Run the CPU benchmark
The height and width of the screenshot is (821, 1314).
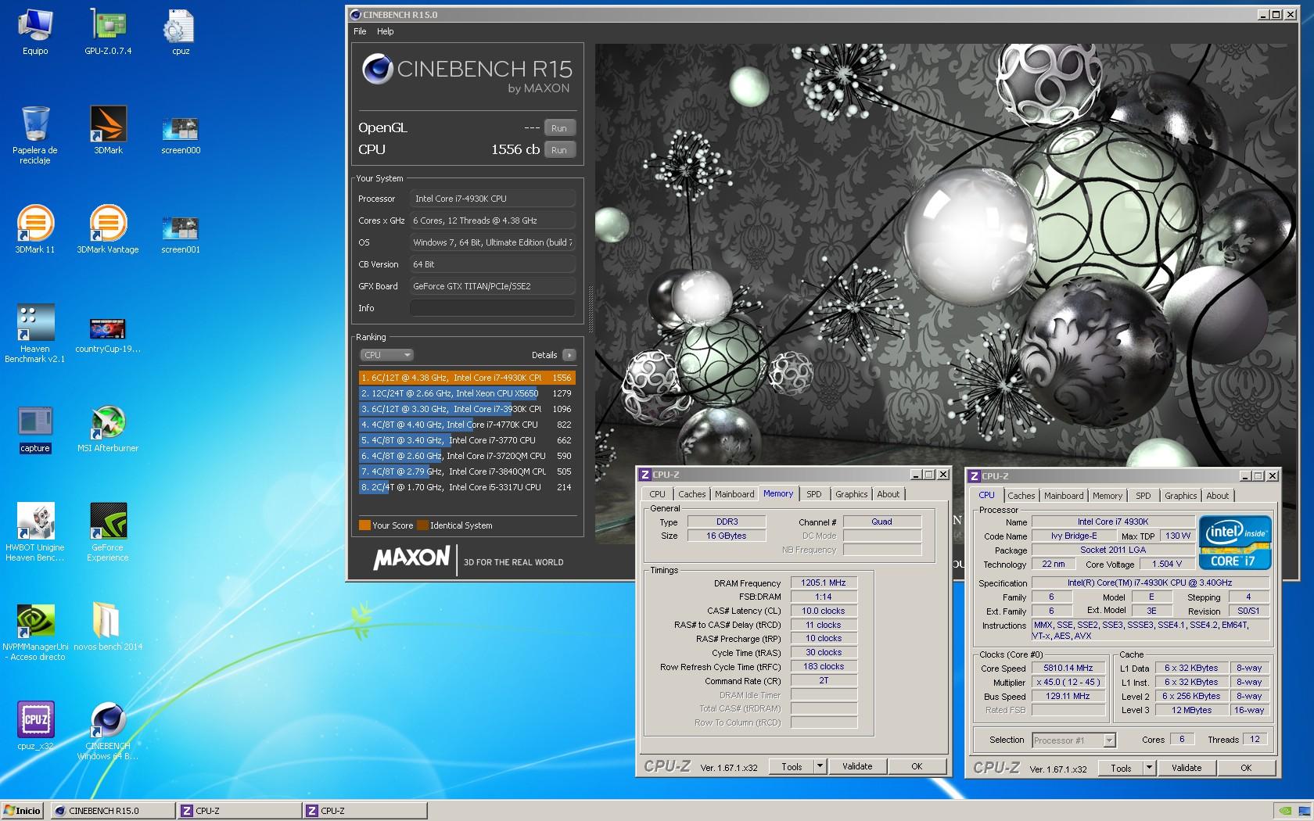(558, 150)
